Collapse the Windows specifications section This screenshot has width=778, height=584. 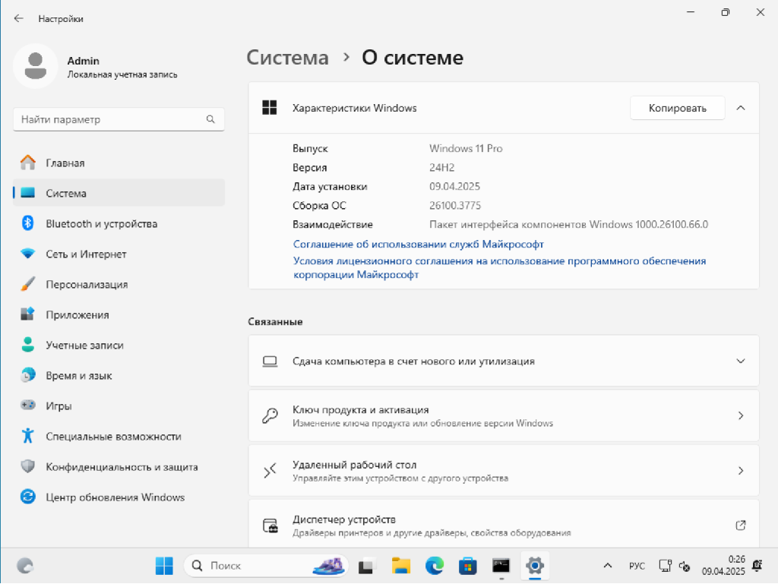pos(741,108)
